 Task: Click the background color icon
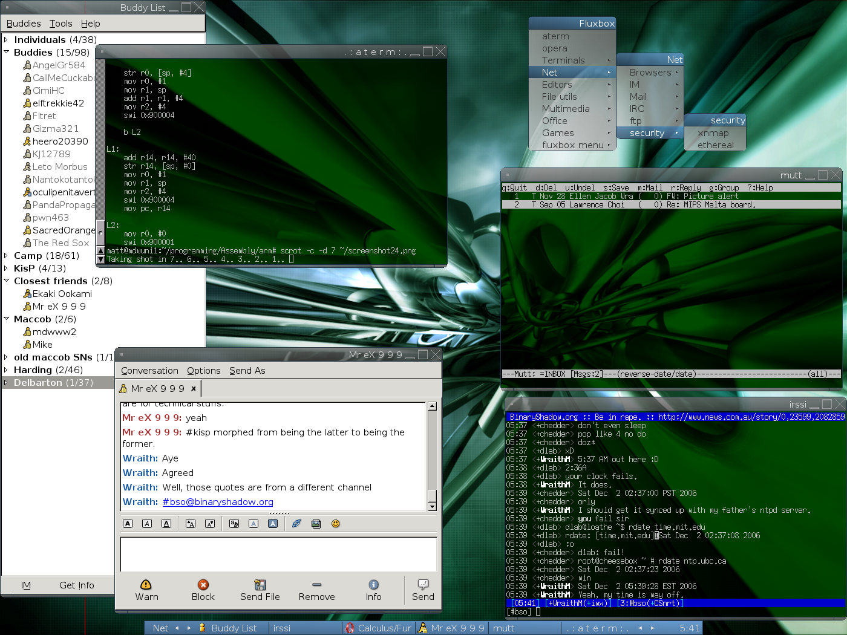[273, 524]
